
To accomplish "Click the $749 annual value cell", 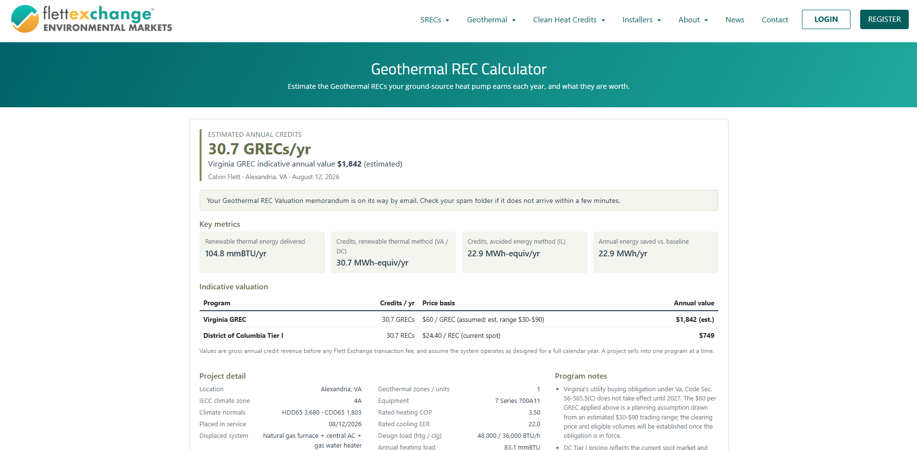I will coord(706,335).
